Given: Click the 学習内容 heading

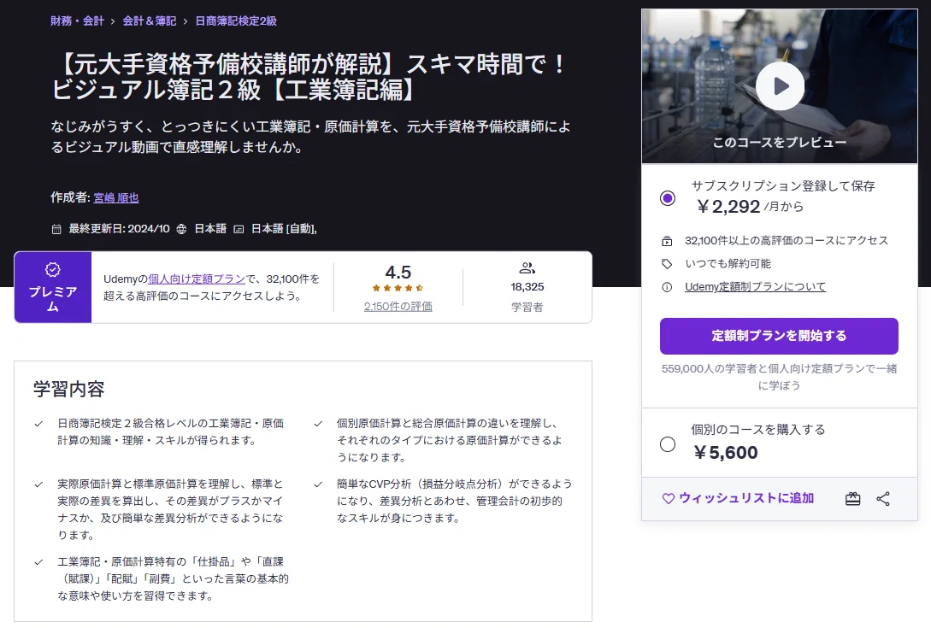Looking at the screenshot, I should 69,390.
